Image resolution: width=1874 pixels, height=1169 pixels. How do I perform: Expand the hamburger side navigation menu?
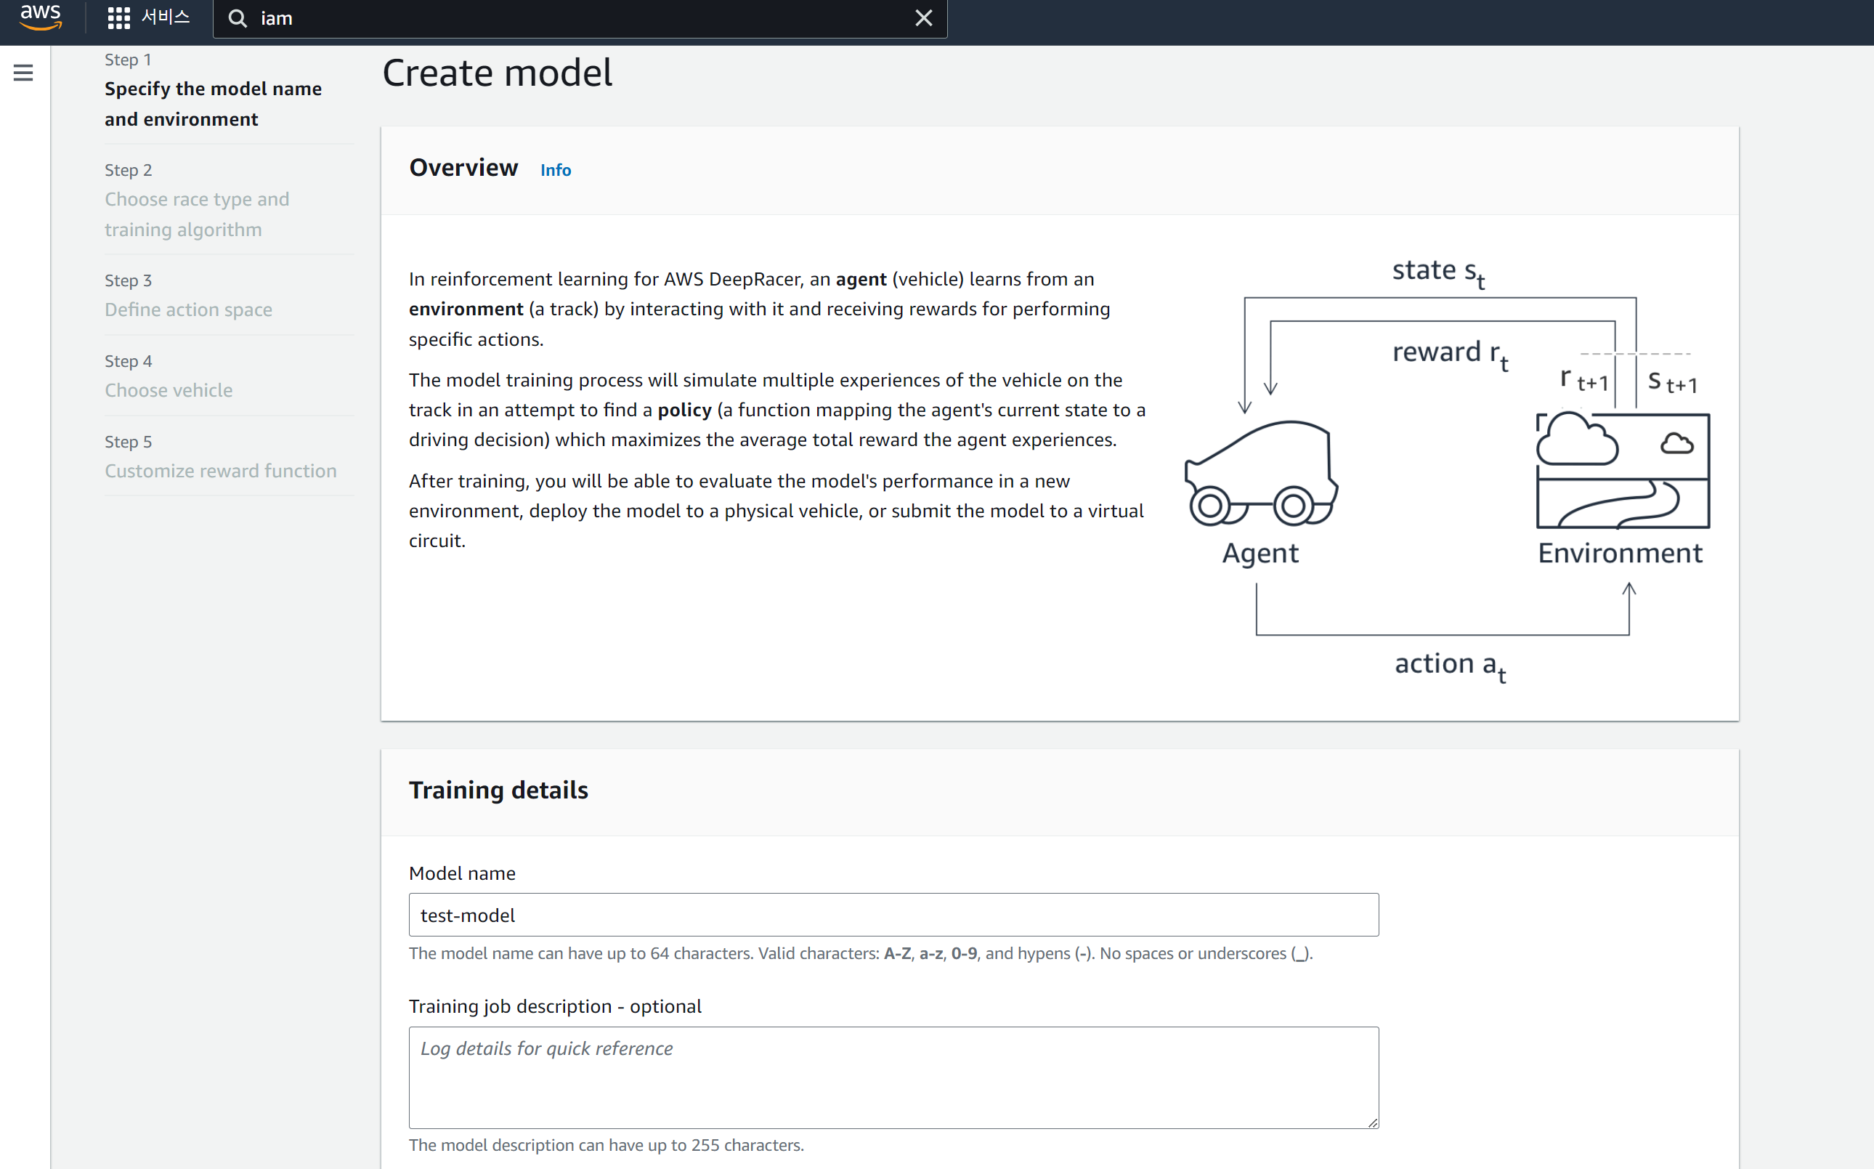pyautogui.click(x=23, y=73)
